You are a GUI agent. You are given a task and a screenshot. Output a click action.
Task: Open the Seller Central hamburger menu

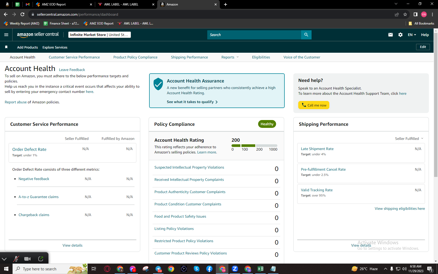[x=6, y=35]
